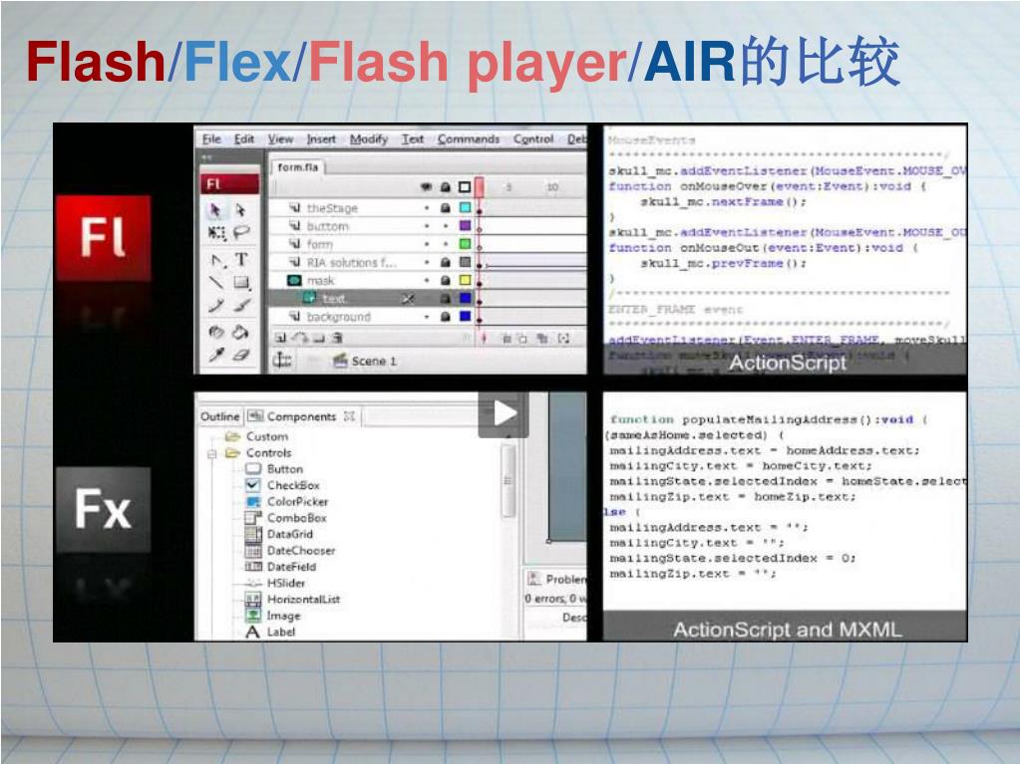Click the mask layer icon
This screenshot has width=1020, height=764.
pos(294,280)
